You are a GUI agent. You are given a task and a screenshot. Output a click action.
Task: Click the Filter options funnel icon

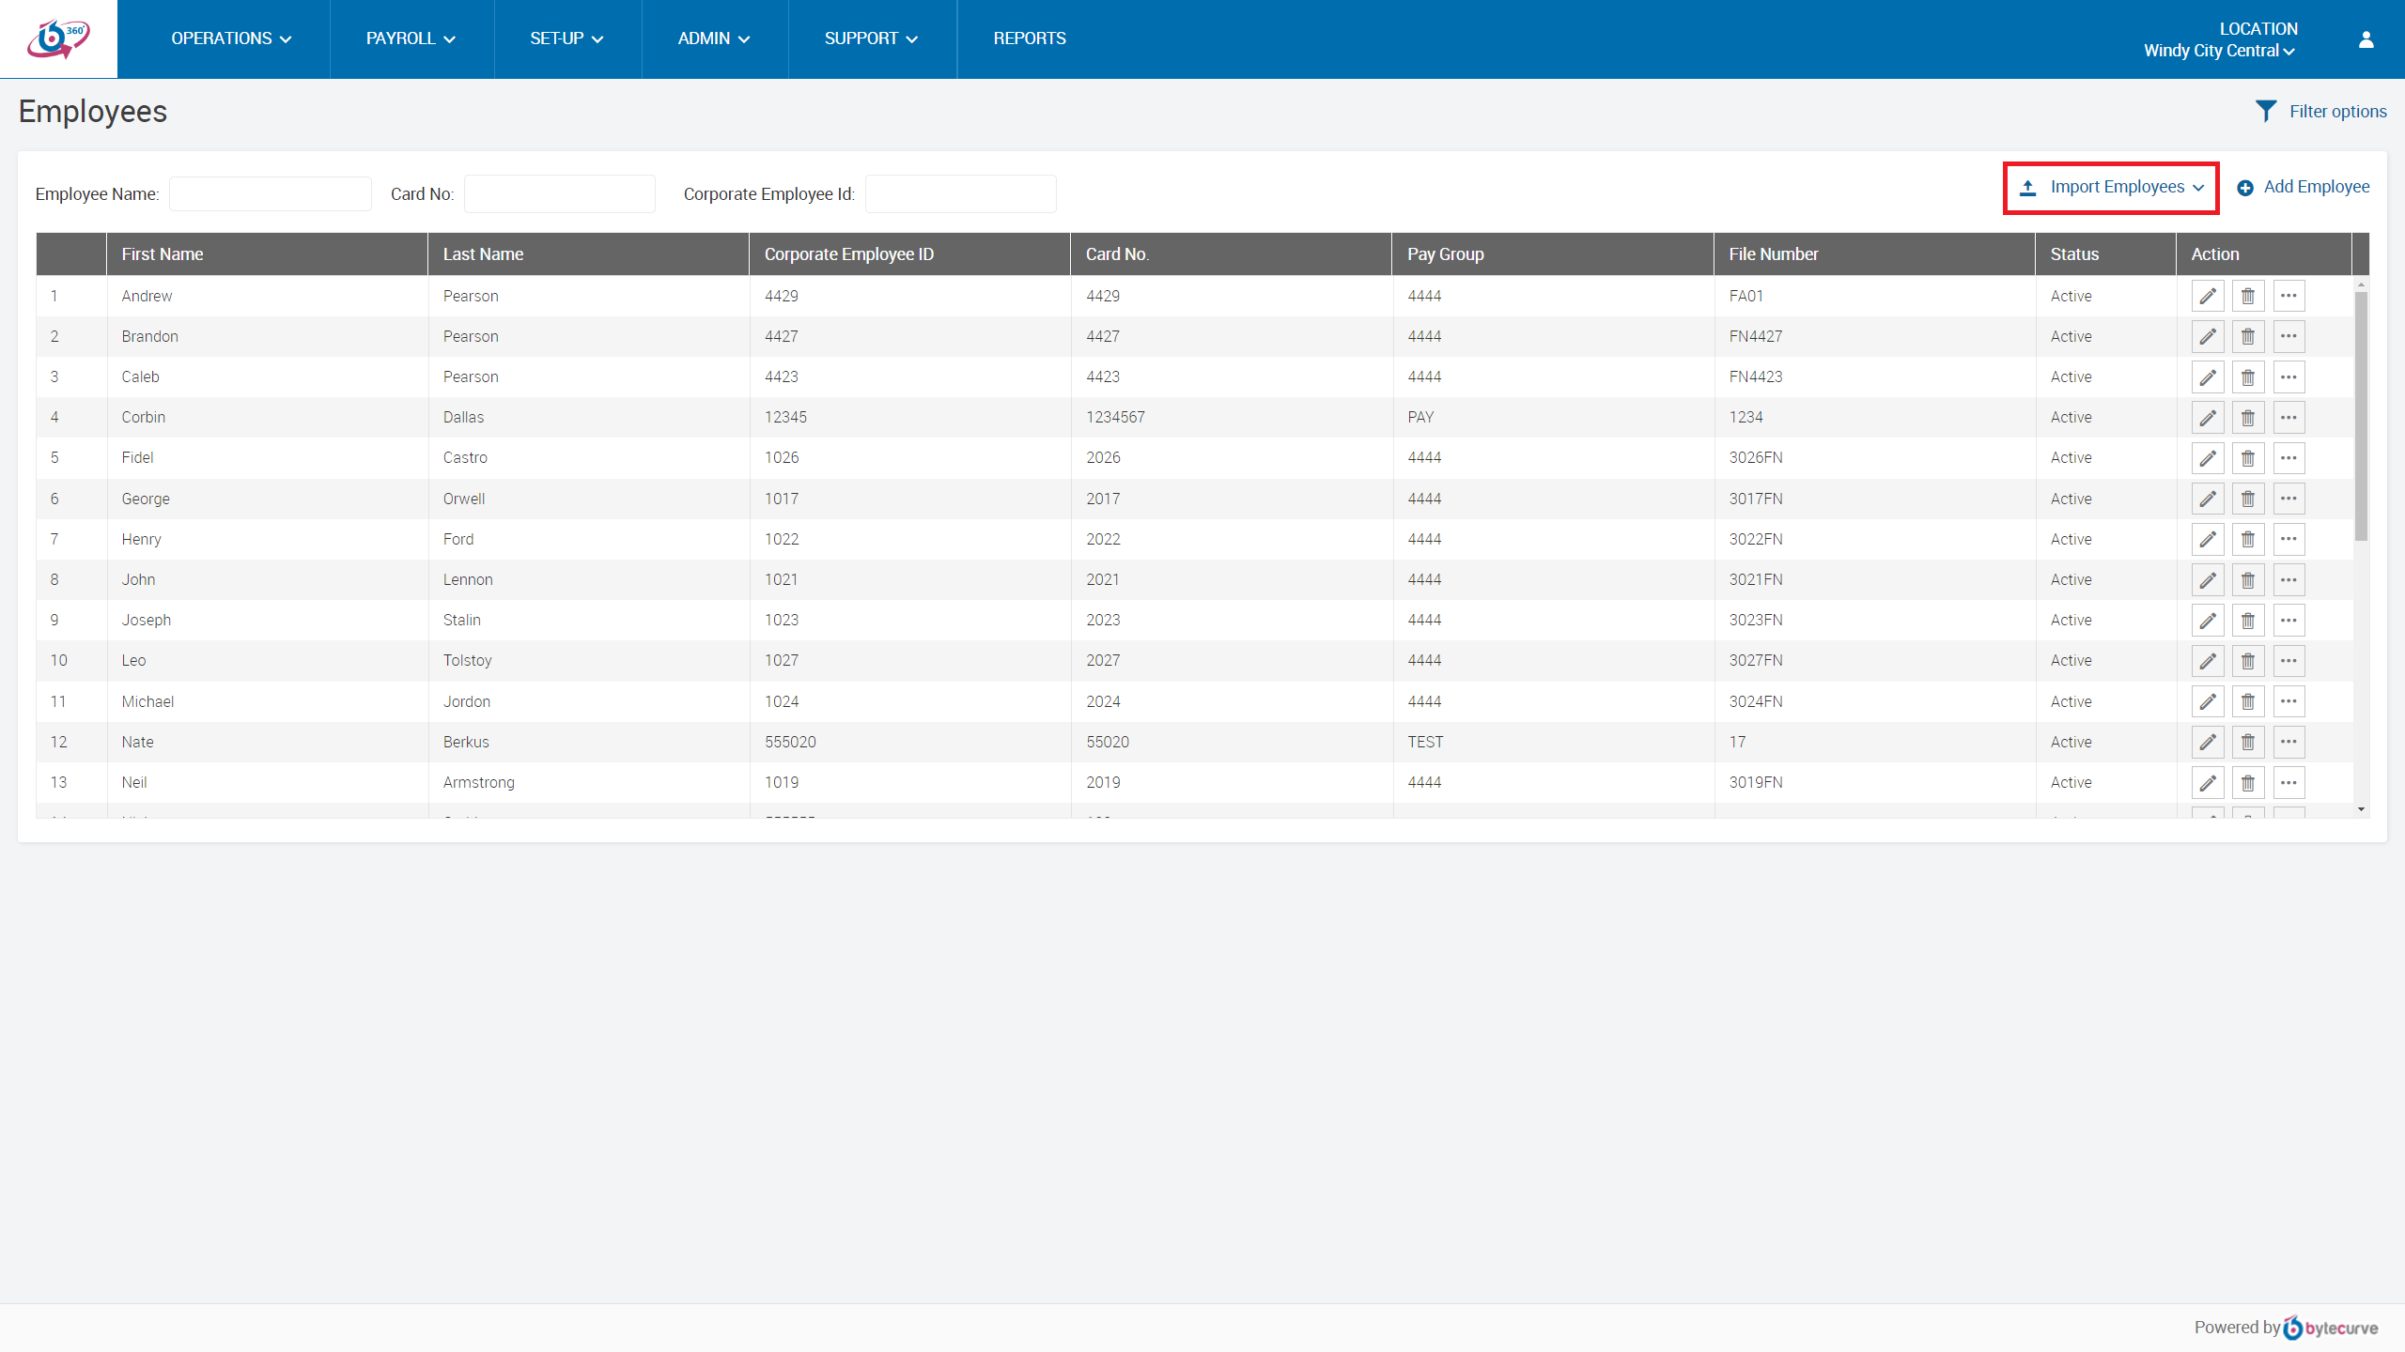[x=2265, y=112]
